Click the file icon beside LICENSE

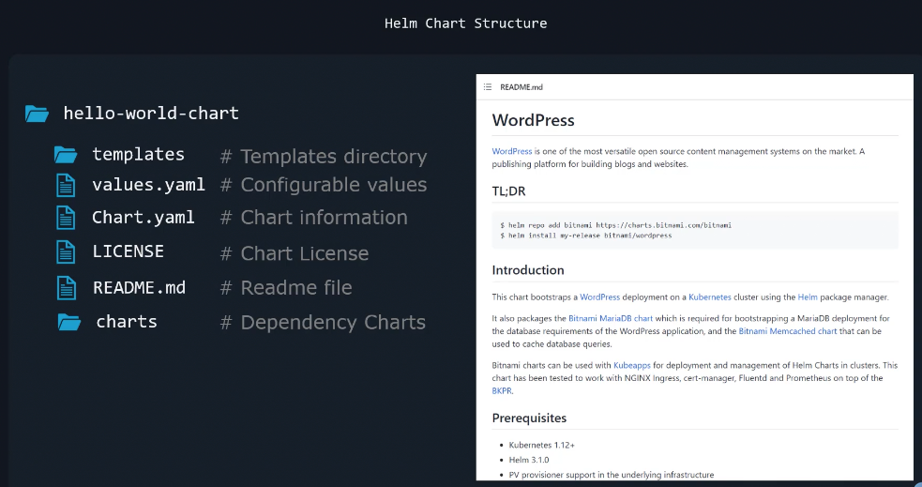coord(65,252)
